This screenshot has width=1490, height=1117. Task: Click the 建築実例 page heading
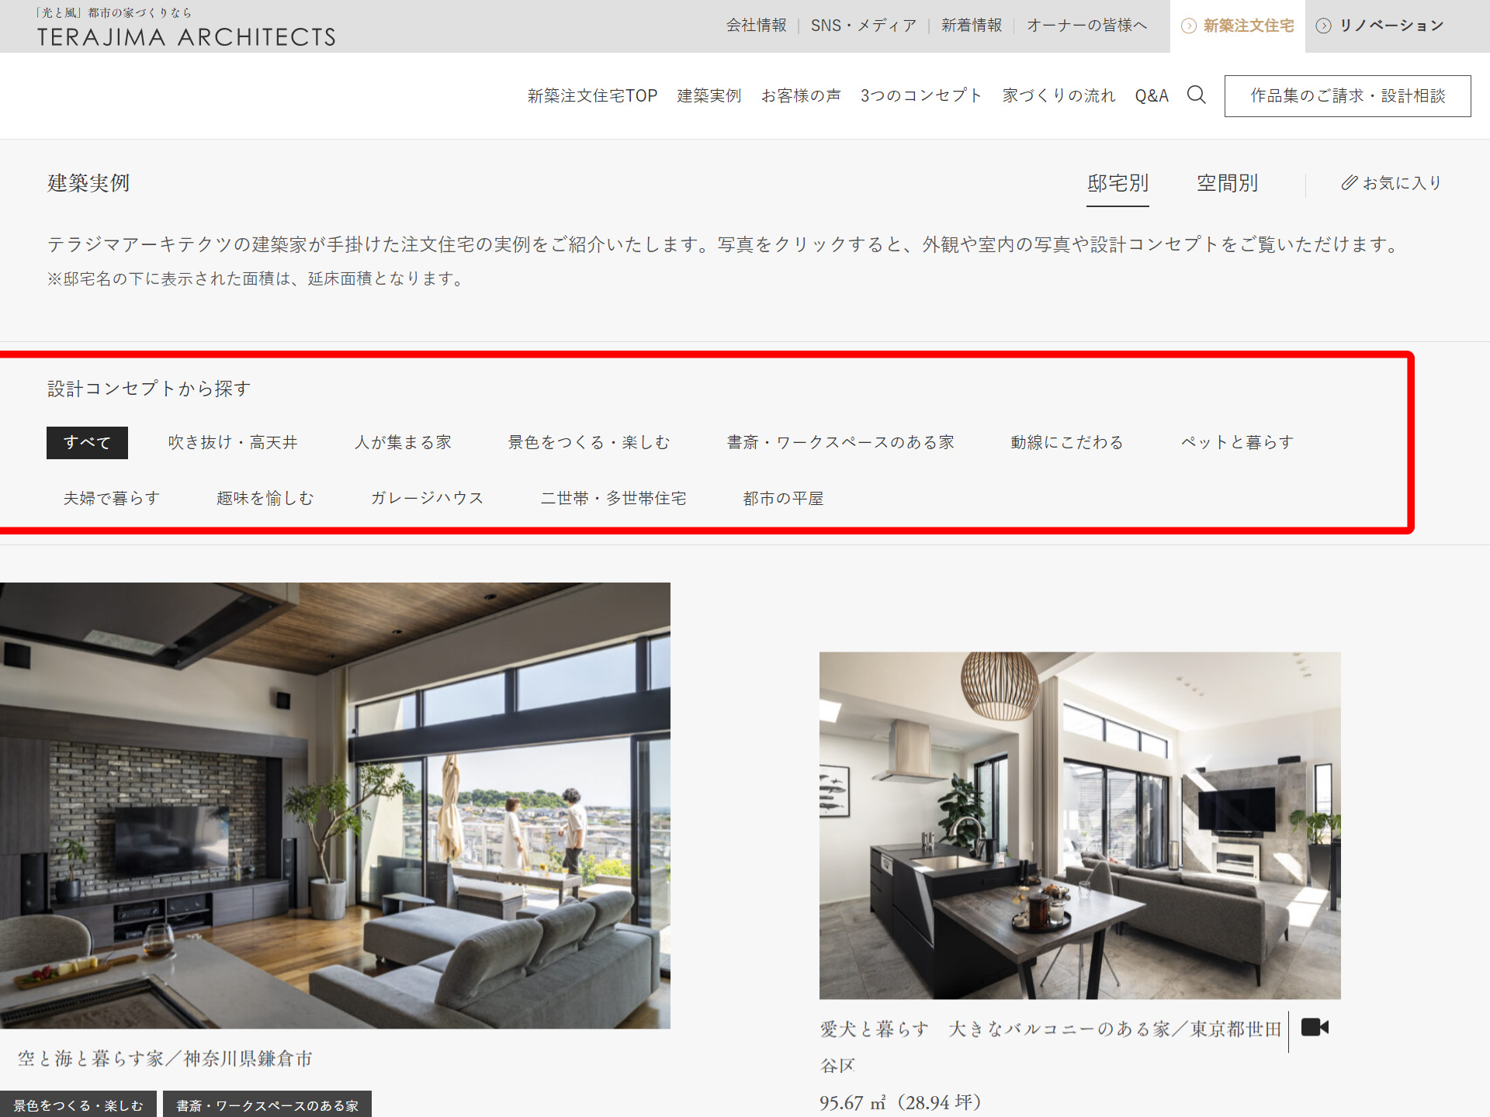pos(88,183)
